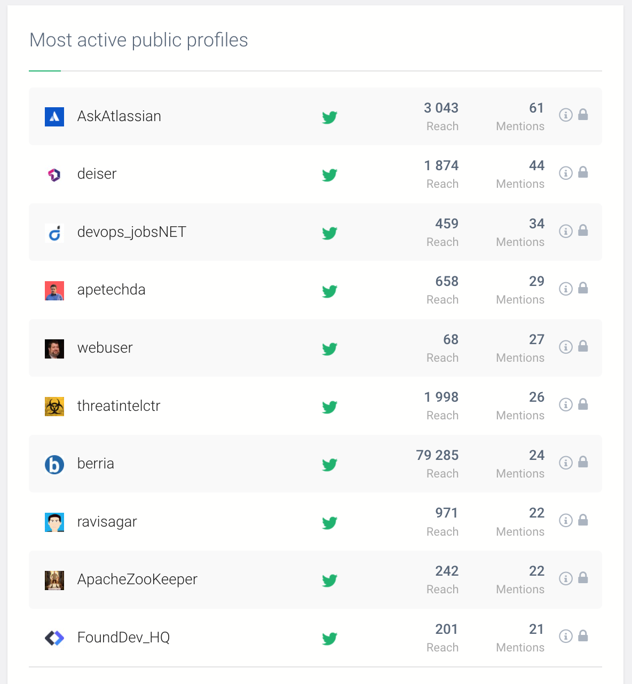
Task: Click the lock icon on ravisagar row
Action: point(583,520)
